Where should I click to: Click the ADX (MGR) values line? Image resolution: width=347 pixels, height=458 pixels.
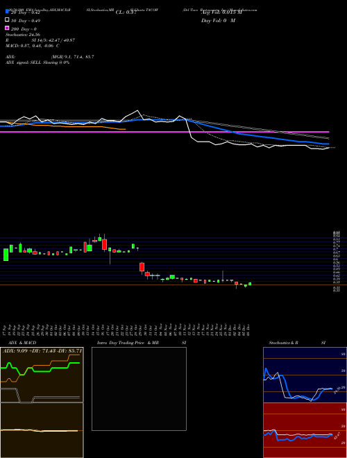click(50, 57)
